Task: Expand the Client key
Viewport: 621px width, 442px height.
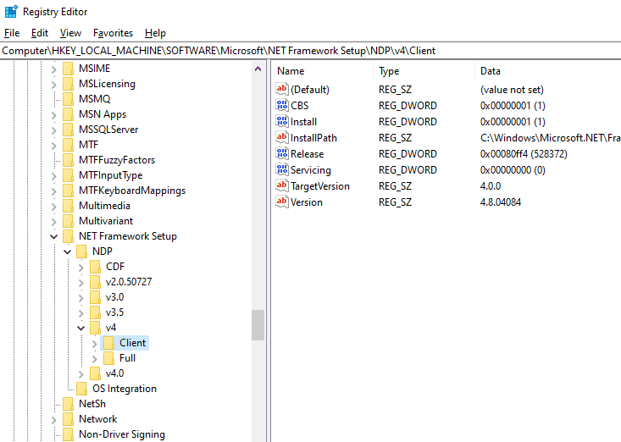Action: click(94, 344)
